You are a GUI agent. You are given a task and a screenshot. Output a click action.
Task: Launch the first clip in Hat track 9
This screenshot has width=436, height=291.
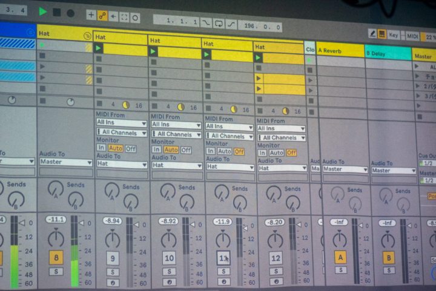coord(99,48)
